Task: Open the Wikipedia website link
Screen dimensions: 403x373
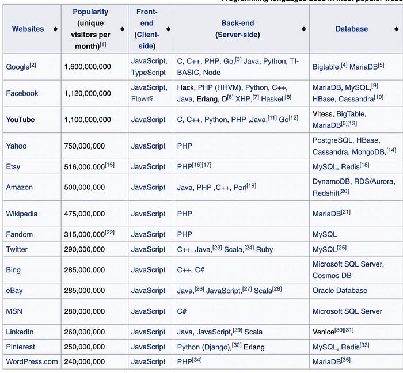Action: [22, 214]
